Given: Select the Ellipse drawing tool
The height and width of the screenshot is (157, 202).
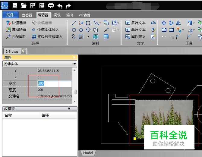Looking at the screenshot, I should (81, 30).
